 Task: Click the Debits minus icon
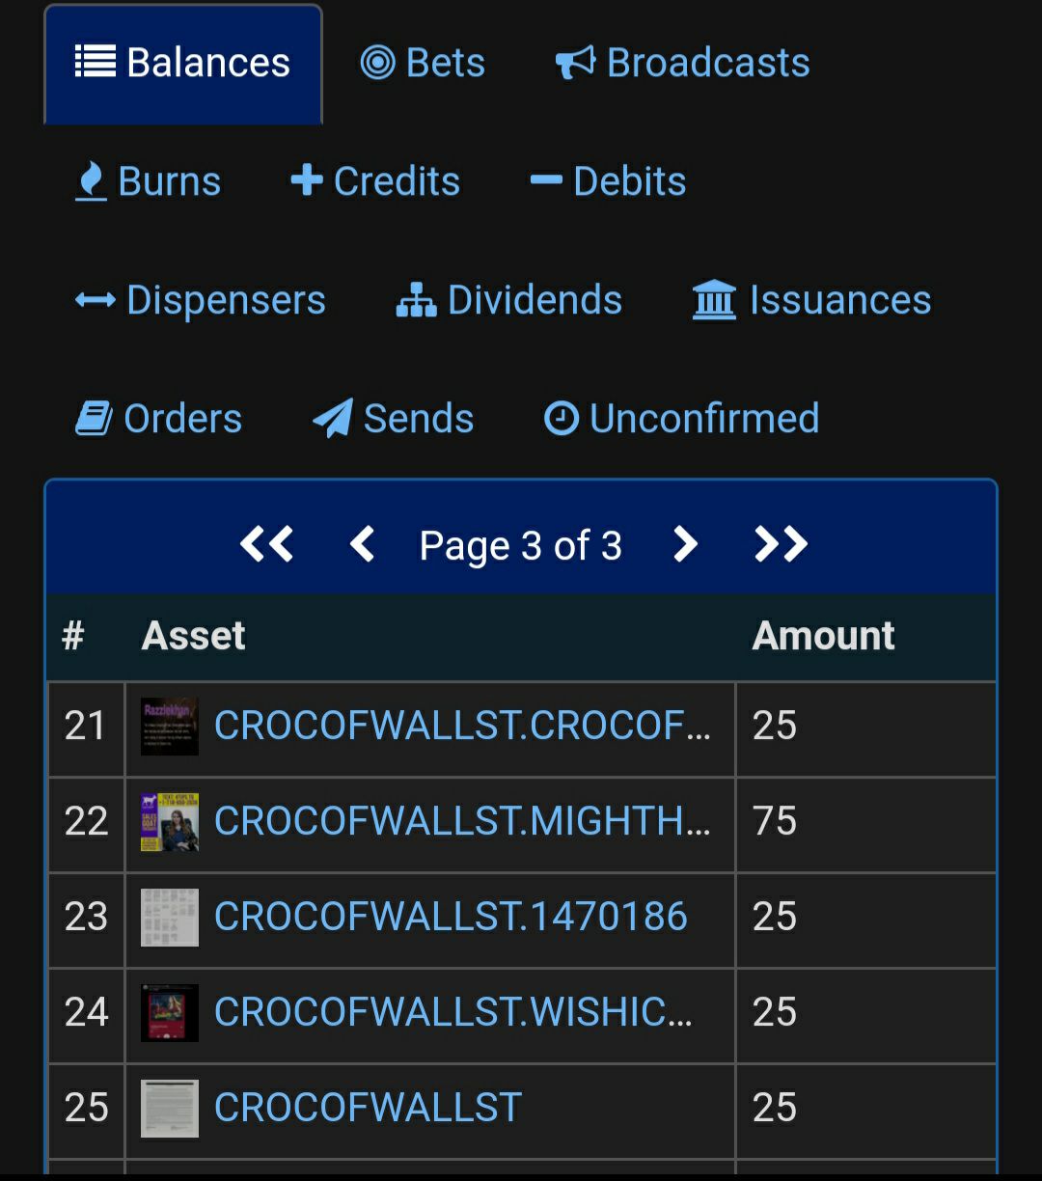(x=546, y=180)
